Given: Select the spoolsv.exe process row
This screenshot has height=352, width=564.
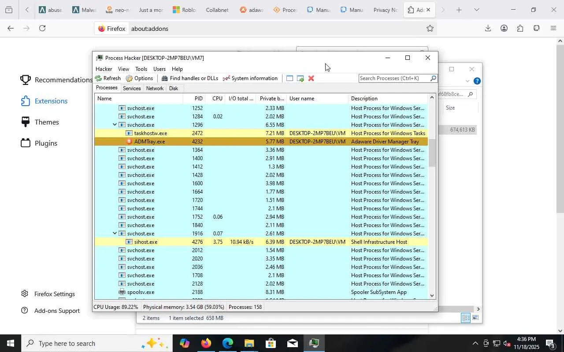Looking at the screenshot, I should (x=261, y=292).
